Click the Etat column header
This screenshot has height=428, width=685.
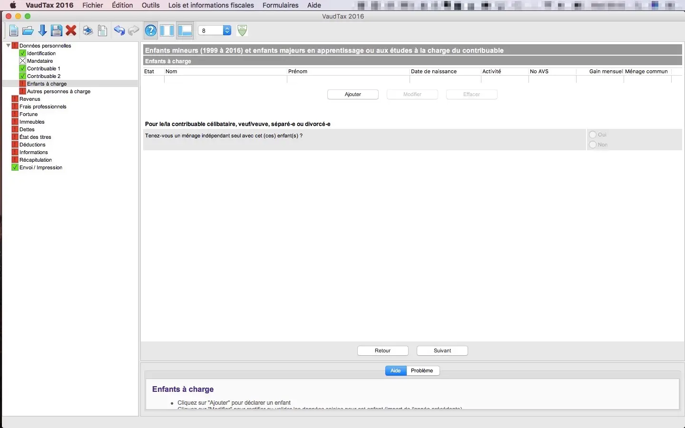pyautogui.click(x=154, y=71)
